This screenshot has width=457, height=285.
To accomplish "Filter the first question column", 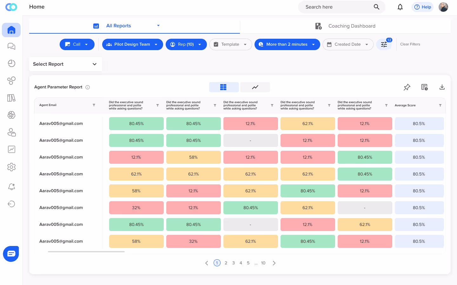I will coord(158,105).
